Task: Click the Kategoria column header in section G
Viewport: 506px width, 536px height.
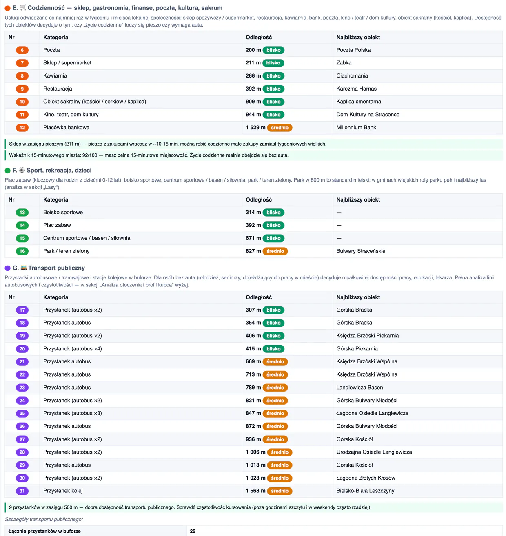Action: 56,297
